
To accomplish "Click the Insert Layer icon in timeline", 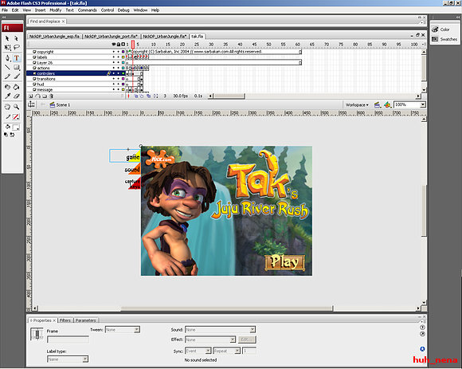I will tap(30, 96).
